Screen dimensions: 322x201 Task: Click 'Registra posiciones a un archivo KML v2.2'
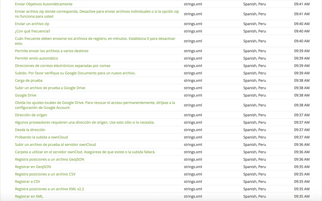coord(49,189)
